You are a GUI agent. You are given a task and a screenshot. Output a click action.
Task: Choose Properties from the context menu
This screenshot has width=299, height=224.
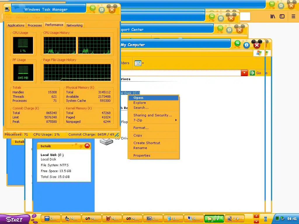tap(154, 155)
